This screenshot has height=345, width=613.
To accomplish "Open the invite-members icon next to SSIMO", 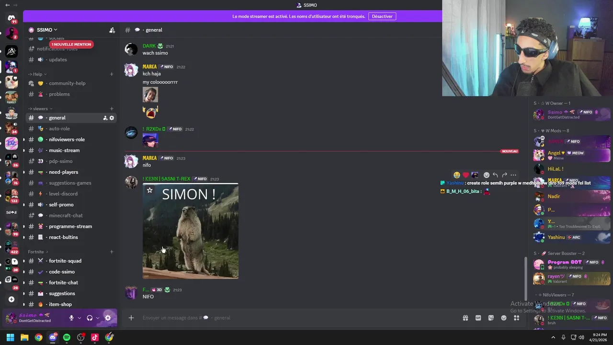I will (x=112, y=30).
